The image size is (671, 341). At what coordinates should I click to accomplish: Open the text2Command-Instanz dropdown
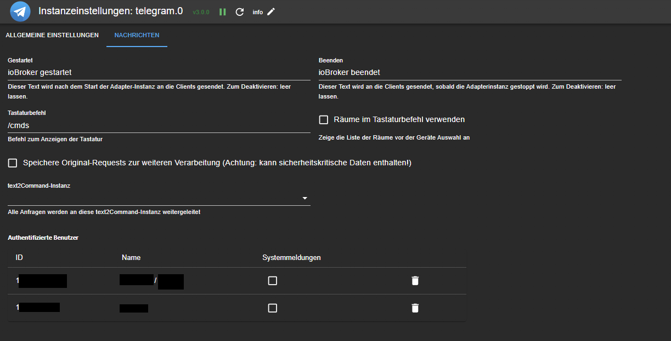click(159, 198)
